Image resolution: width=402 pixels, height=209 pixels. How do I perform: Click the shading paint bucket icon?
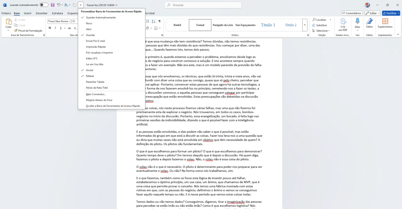[147, 28]
